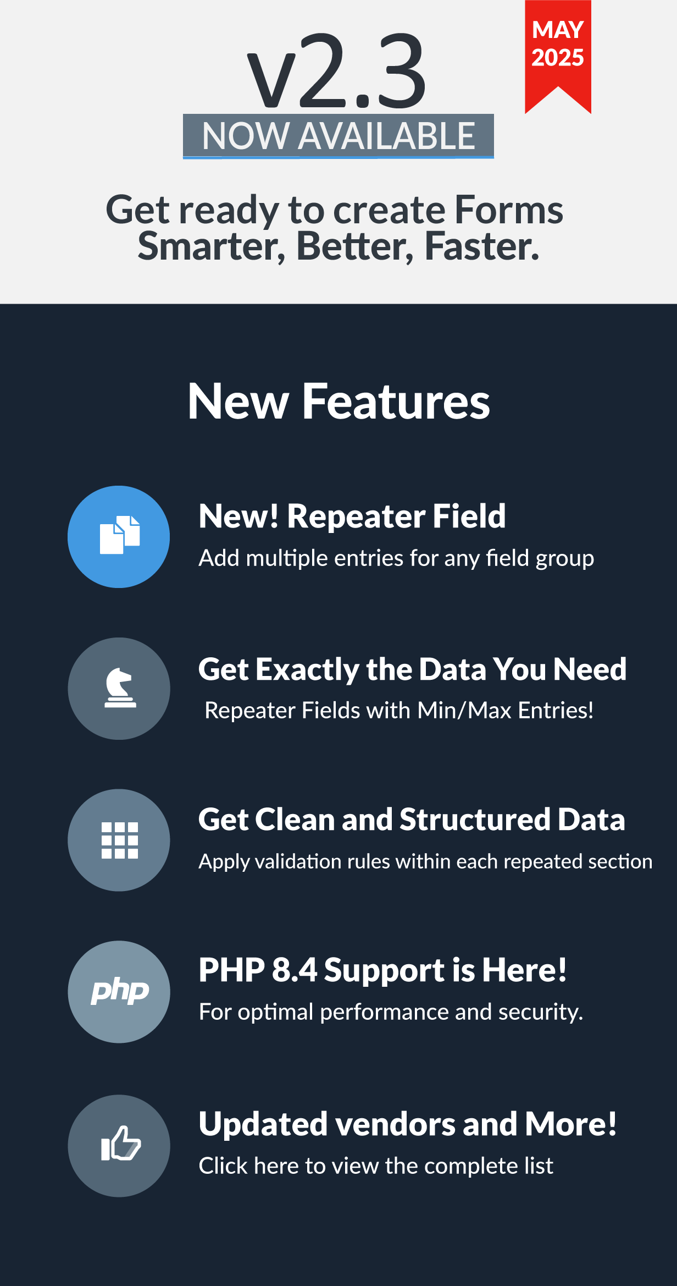Click the 'New Features' section heading

tap(338, 402)
